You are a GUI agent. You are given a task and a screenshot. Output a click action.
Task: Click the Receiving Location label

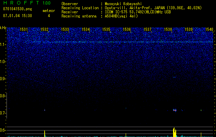coord(80,8)
